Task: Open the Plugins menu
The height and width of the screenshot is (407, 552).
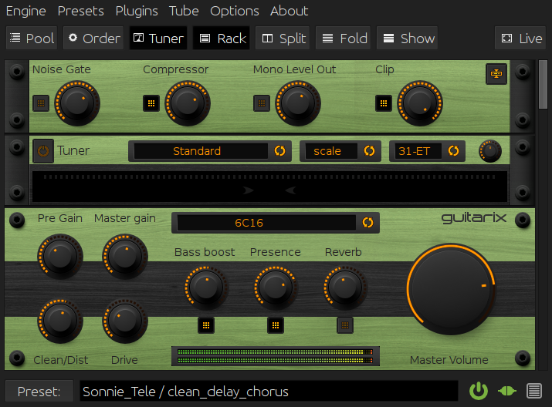Action: pos(137,11)
